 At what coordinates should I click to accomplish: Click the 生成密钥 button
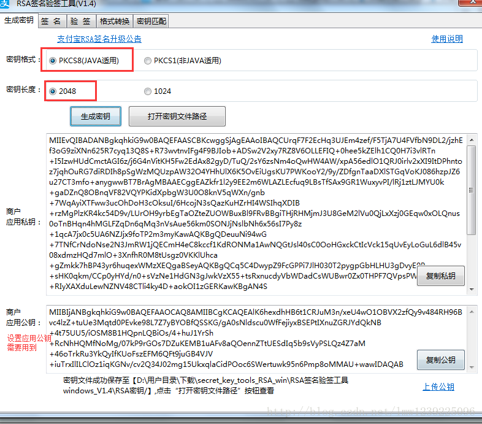tap(96, 117)
